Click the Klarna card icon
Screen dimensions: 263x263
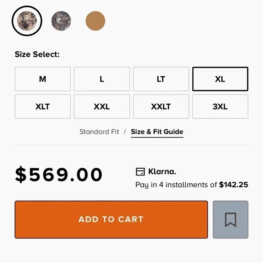click(140, 172)
